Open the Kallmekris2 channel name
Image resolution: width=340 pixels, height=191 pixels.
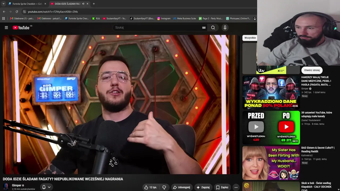[x=307, y=155]
